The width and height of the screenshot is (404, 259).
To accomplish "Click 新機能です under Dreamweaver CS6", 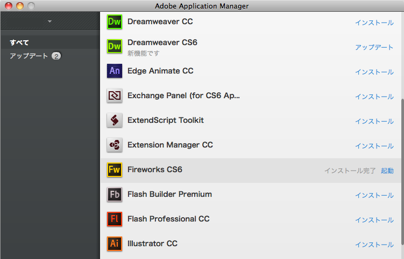I will pyautogui.click(x=144, y=54).
